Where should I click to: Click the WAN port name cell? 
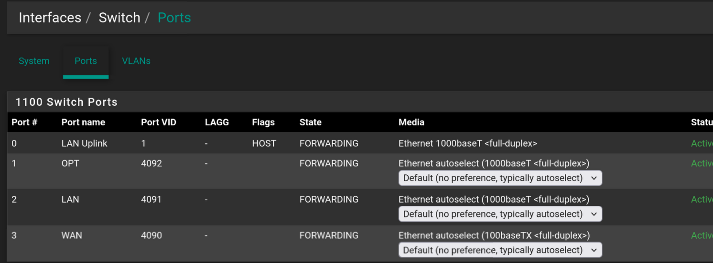tap(72, 235)
